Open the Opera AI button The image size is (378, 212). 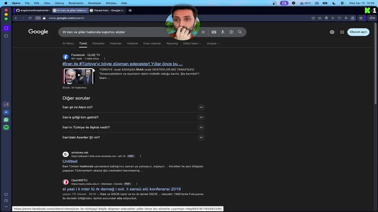click(372, 18)
